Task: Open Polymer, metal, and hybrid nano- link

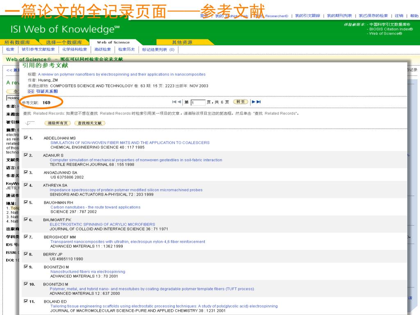Action: 152,289
